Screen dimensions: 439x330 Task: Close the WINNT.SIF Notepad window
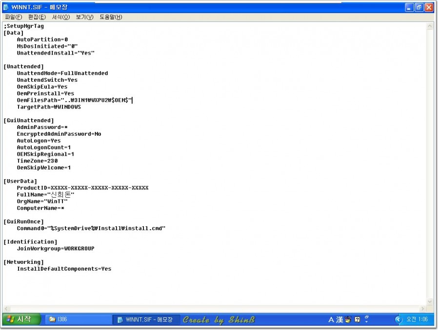coord(429,8)
